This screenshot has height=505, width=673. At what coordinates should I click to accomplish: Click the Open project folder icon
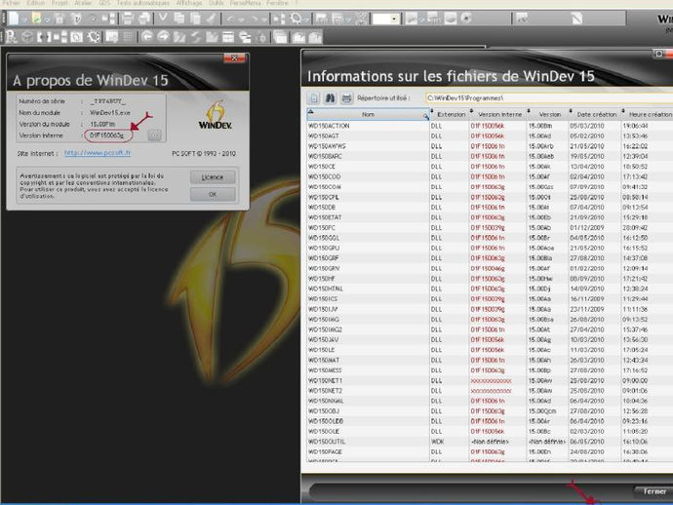point(36,18)
